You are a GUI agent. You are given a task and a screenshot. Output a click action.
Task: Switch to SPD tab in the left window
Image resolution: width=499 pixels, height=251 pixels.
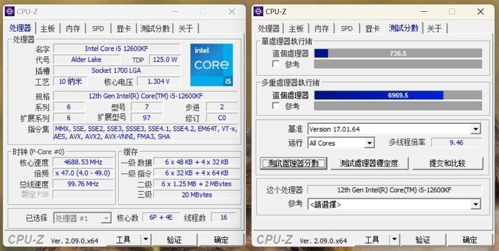click(98, 29)
